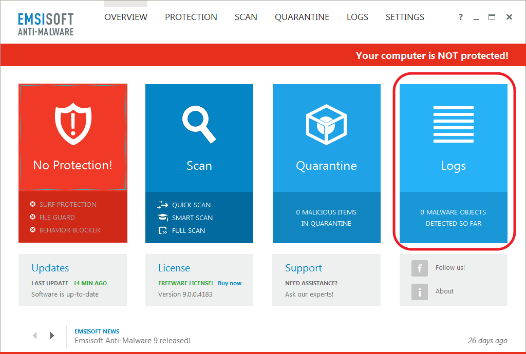Show previous news with left arrow
This screenshot has width=526, height=354.
(34, 335)
